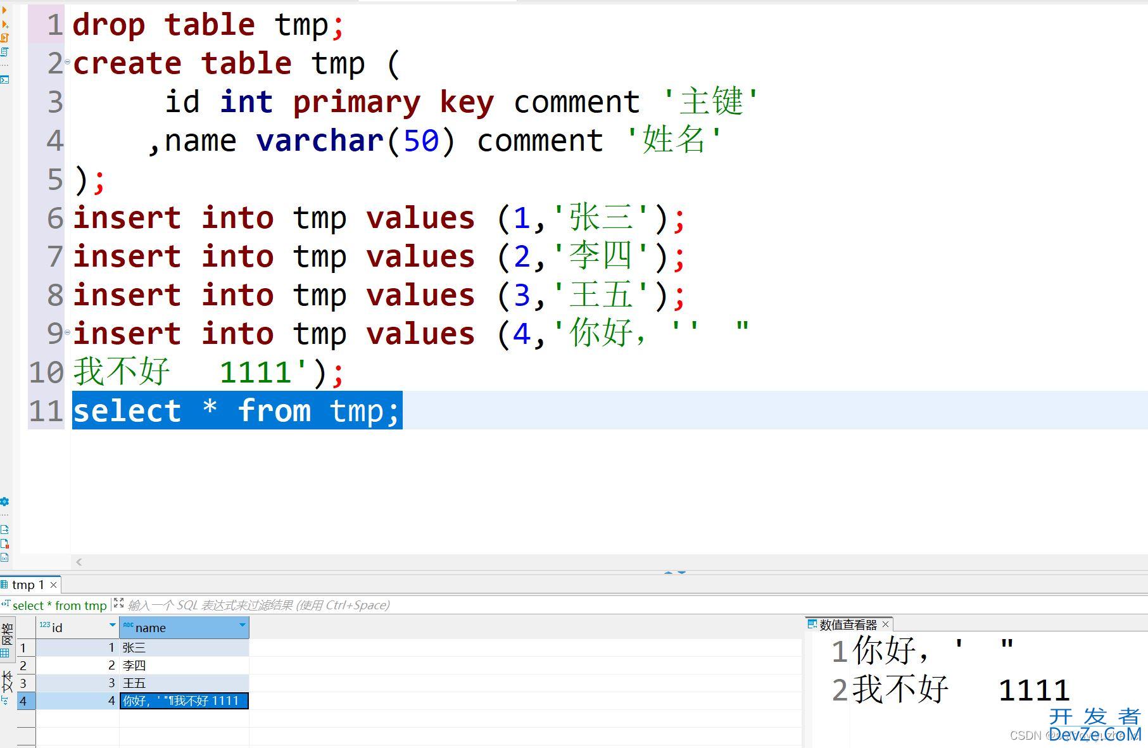Switch to the 网格 (grid) view tab
Image resolution: width=1148 pixels, height=748 pixels.
pyautogui.click(x=7, y=640)
